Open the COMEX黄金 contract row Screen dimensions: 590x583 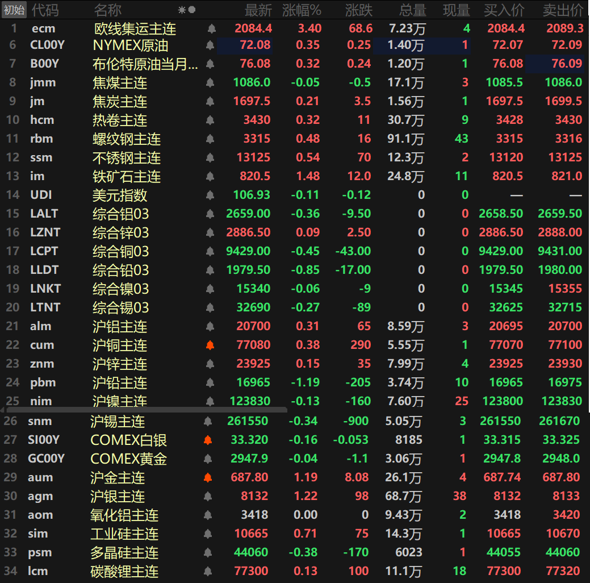(x=128, y=459)
